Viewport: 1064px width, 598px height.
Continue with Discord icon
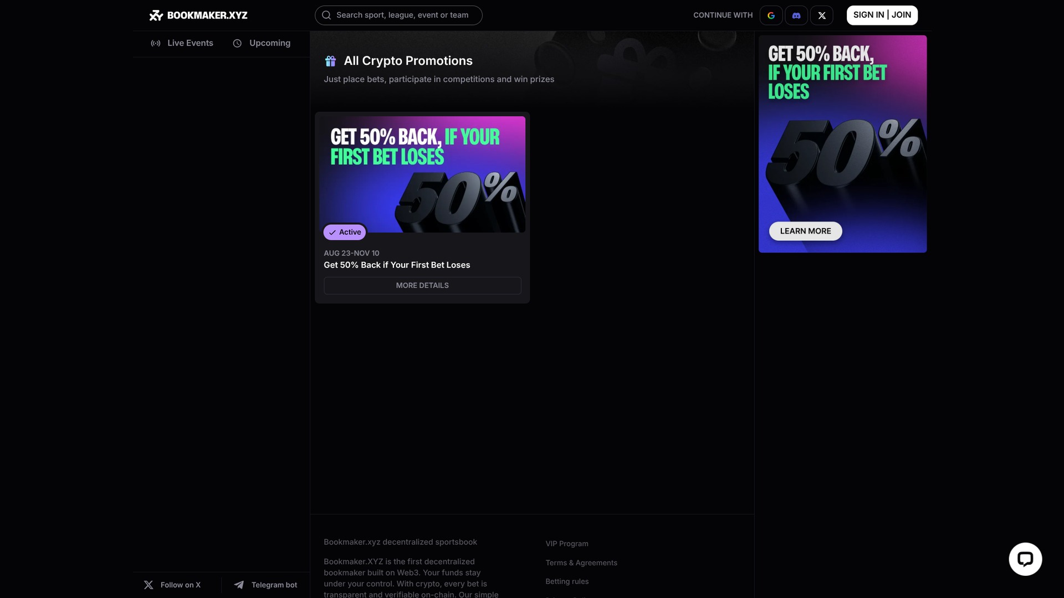point(796,16)
